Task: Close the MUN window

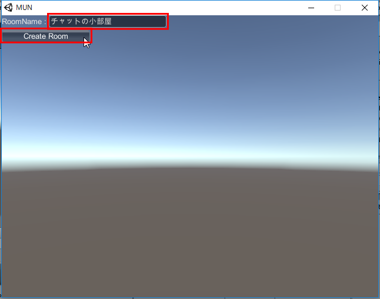Action: (365, 8)
